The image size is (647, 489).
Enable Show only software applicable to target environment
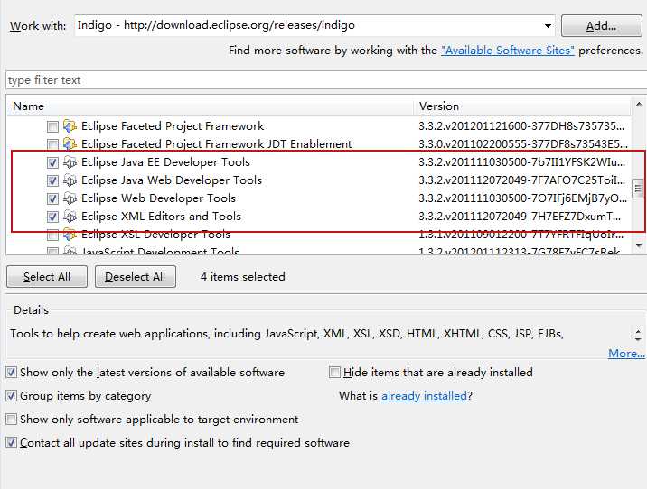(11, 420)
